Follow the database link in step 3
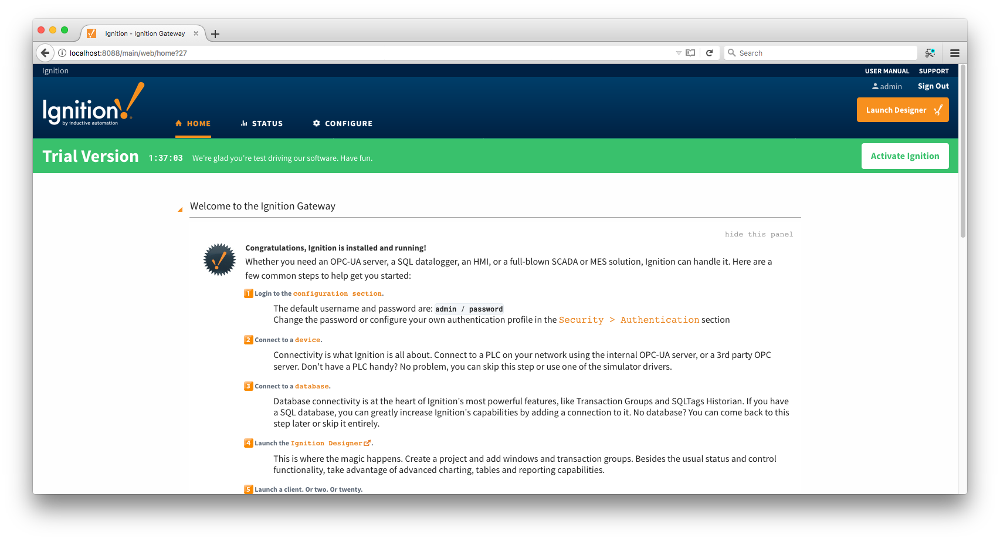 coord(311,386)
